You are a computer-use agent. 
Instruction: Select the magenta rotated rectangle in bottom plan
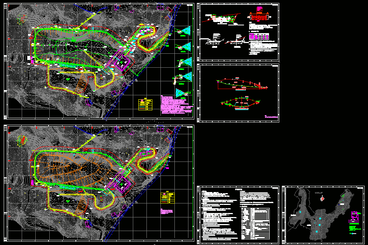(121, 184)
